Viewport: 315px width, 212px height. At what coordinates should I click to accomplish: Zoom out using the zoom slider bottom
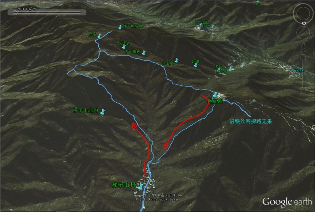[x=303, y=89]
